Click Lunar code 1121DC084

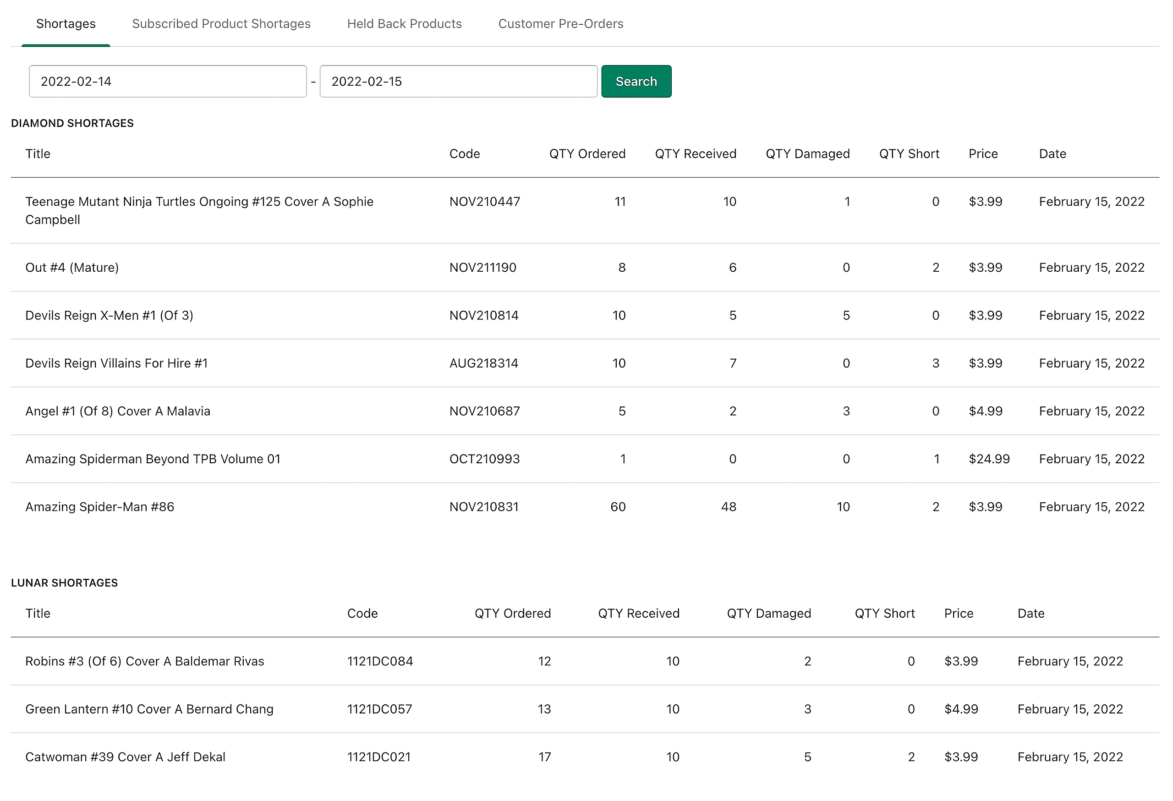(380, 662)
